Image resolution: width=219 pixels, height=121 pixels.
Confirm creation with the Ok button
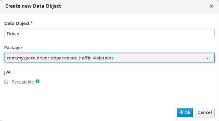[185, 112]
